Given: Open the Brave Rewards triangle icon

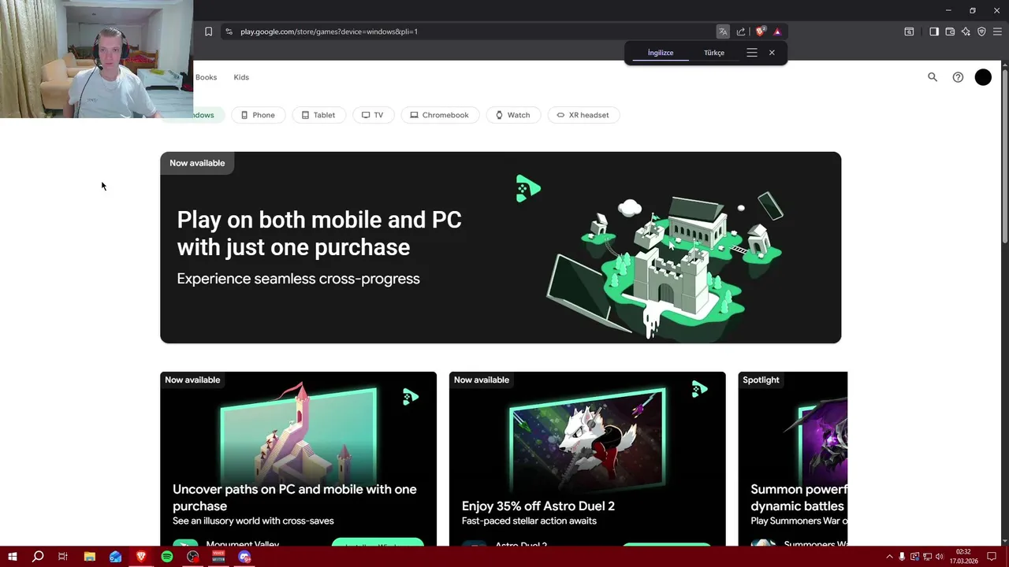Looking at the screenshot, I should (777, 31).
